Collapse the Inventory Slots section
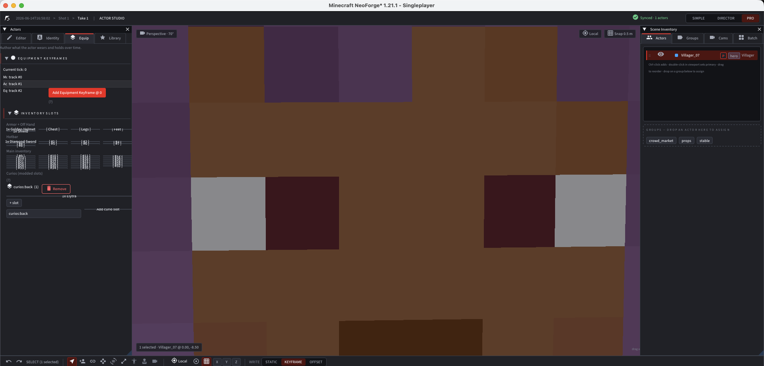Image resolution: width=764 pixels, height=366 pixels. 10,113
